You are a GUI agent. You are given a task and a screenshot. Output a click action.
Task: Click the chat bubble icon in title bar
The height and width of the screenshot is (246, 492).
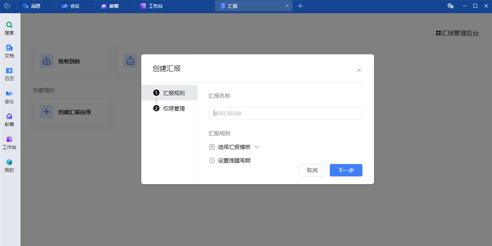451,6
